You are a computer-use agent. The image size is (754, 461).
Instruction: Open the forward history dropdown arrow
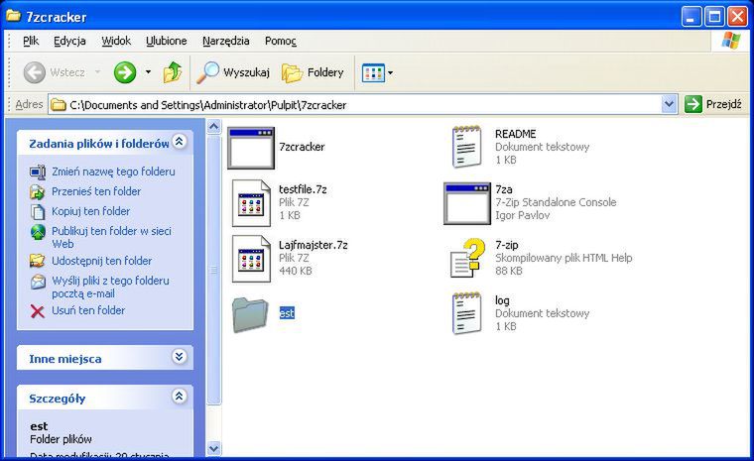[148, 72]
